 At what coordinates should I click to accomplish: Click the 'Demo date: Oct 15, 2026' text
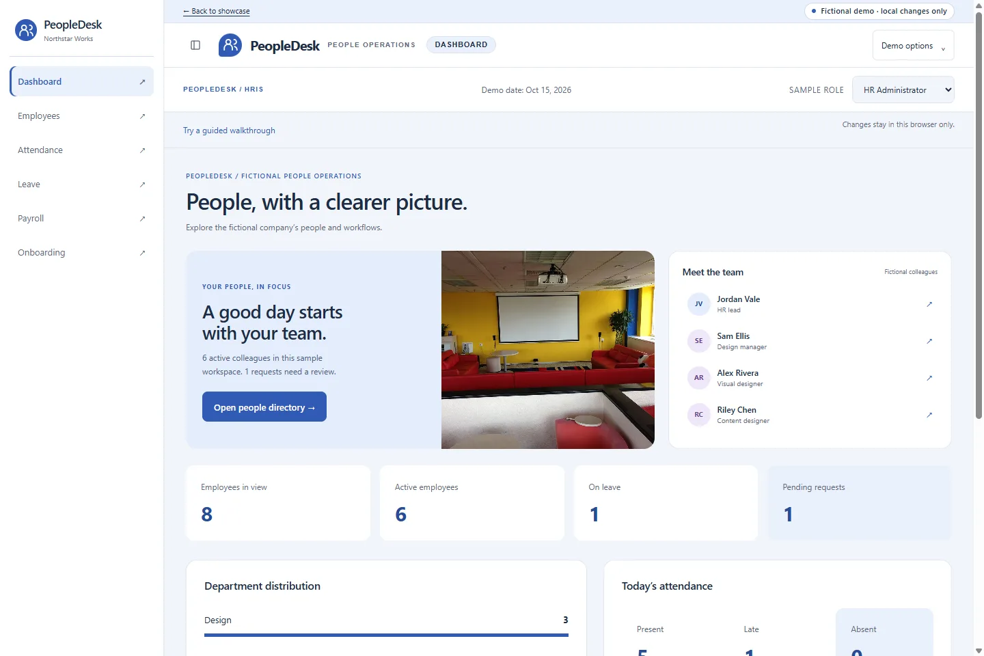coord(526,90)
